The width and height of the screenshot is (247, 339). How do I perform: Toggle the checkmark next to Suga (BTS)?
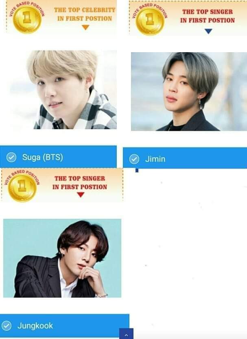(x=11, y=157)
